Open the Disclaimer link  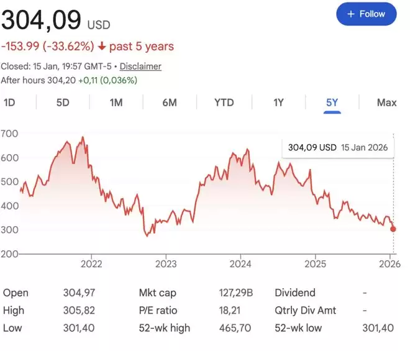[x=140, y=66]
